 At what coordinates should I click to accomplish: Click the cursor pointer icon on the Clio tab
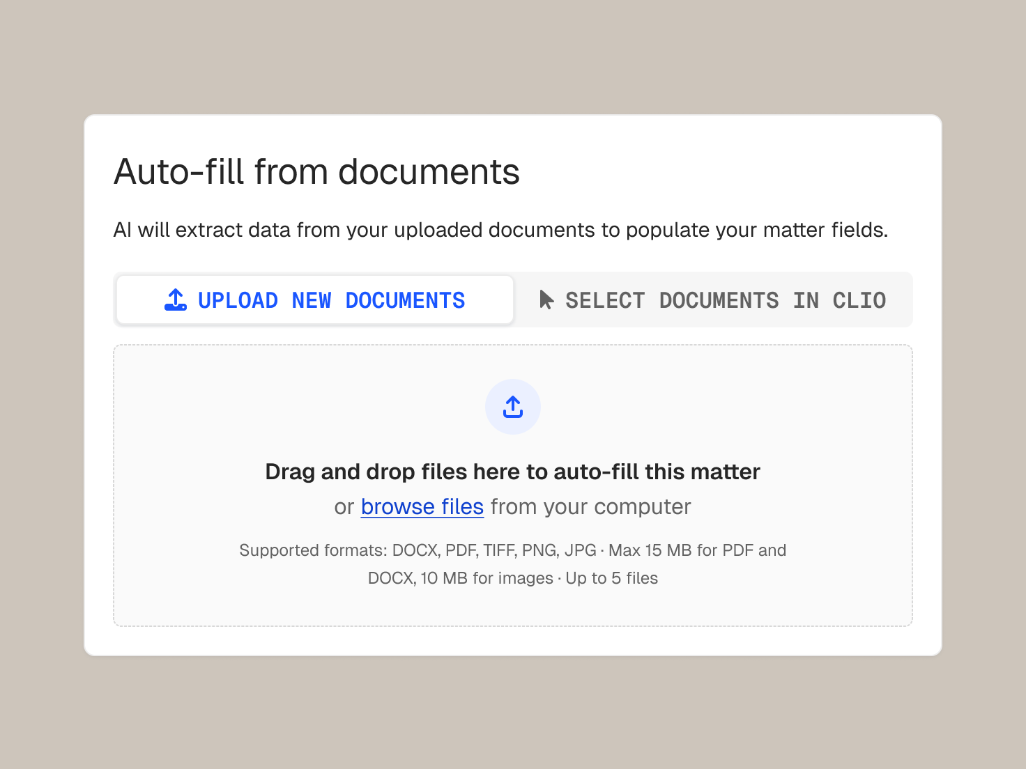546,300
